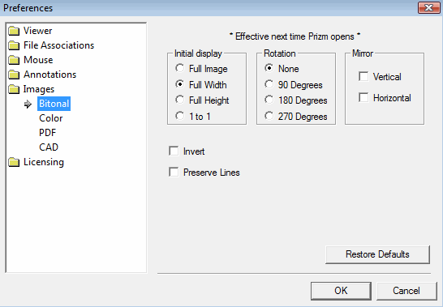Click the File Associations folder icon

pyautogui.click(x=14, y=45)
